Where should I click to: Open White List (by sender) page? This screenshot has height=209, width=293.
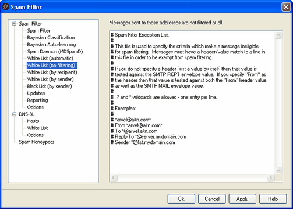(51, 80)
